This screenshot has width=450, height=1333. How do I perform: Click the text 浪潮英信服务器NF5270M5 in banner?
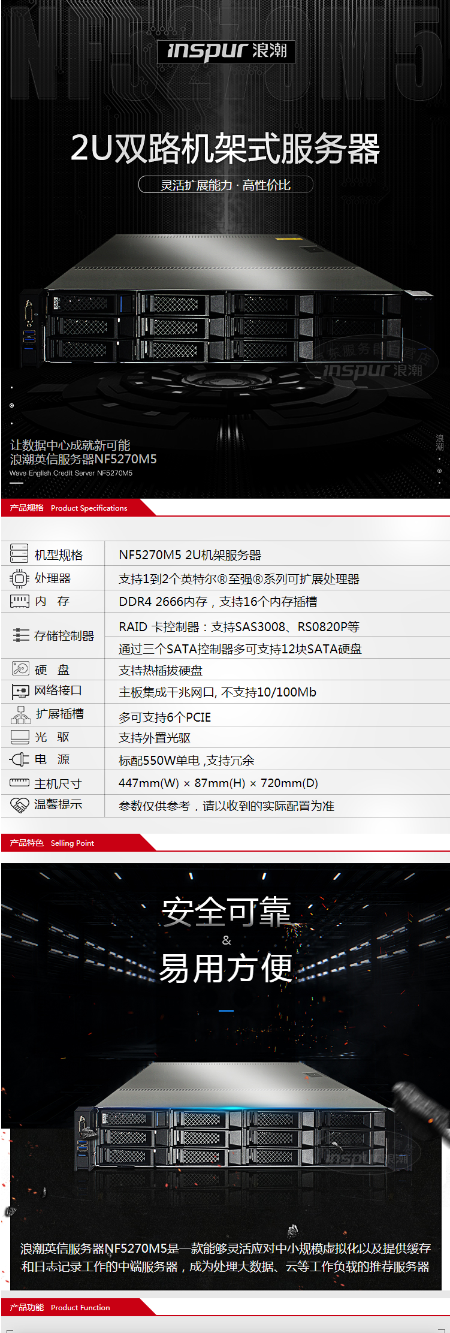tap(83, 459)
